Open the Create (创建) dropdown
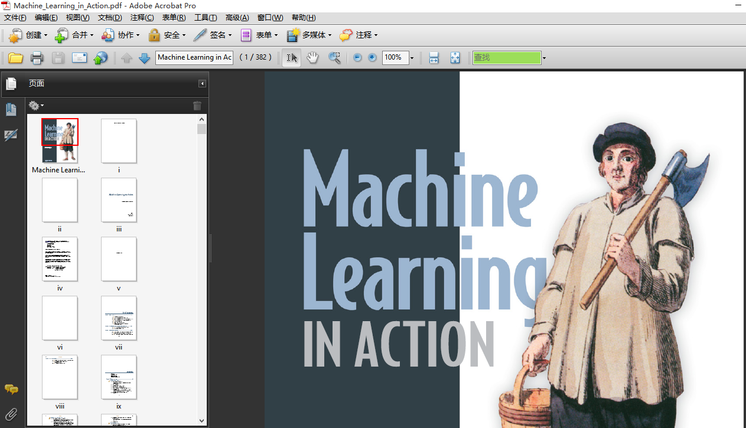The width and height of the screenshot is (746, 428). [28, 35]
